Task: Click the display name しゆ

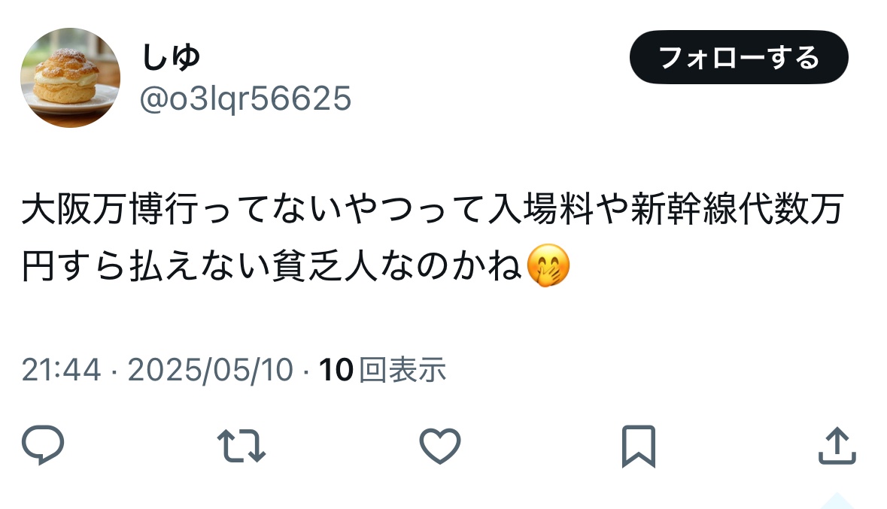Action: click(x=170, y=57)
